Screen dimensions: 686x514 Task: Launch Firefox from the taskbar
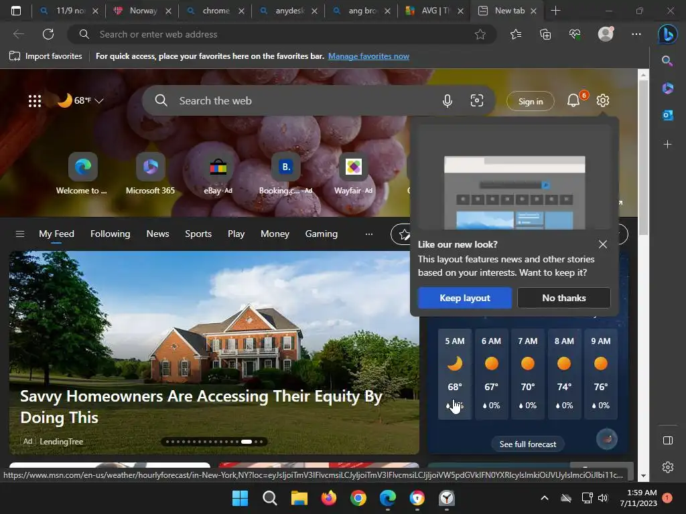(328, 498)
